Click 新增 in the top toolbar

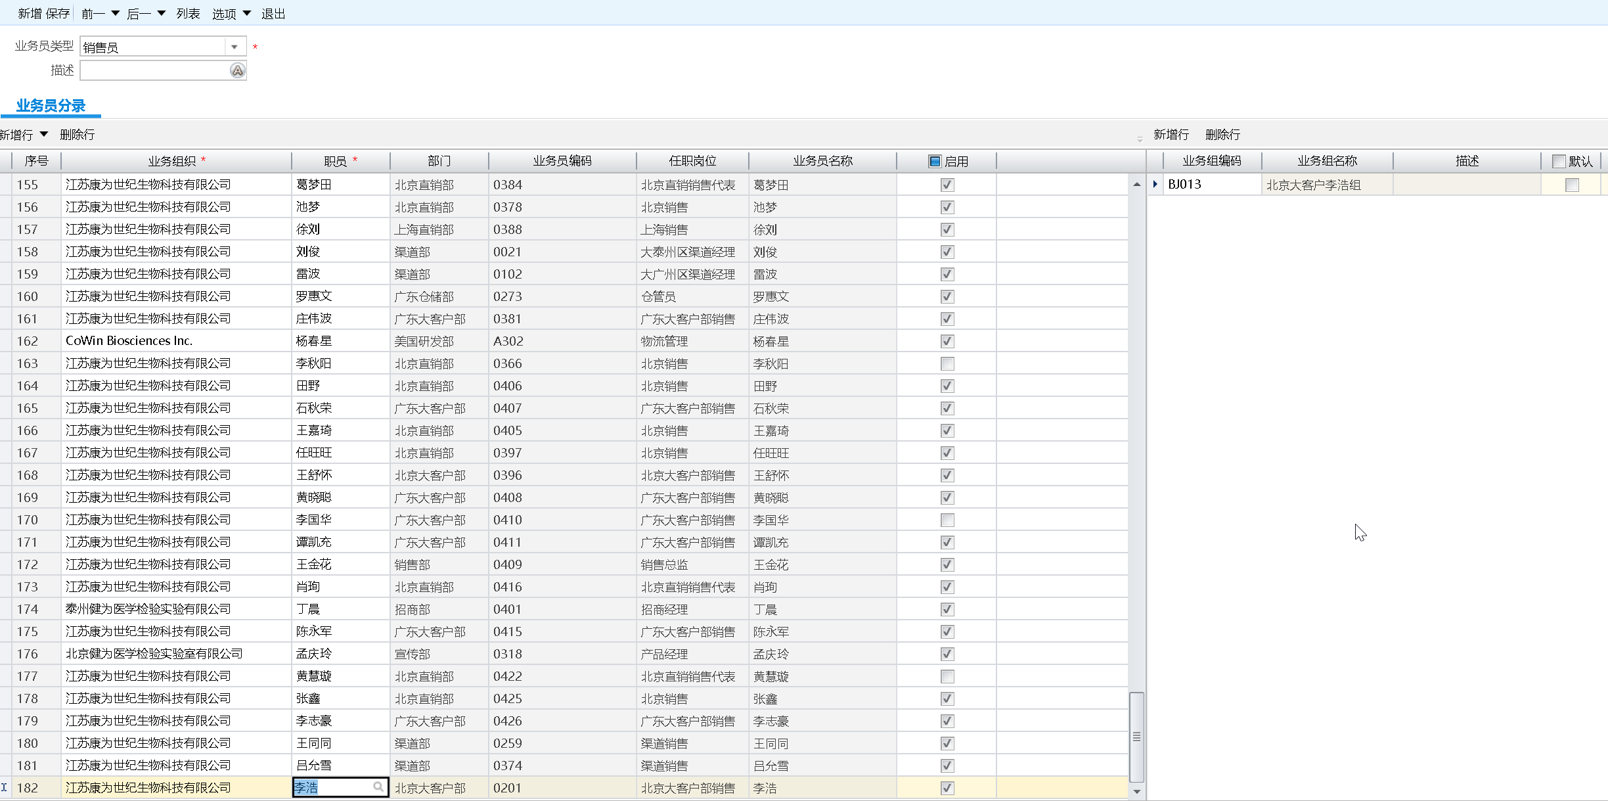pyautogui.click(x=30, y=14)
